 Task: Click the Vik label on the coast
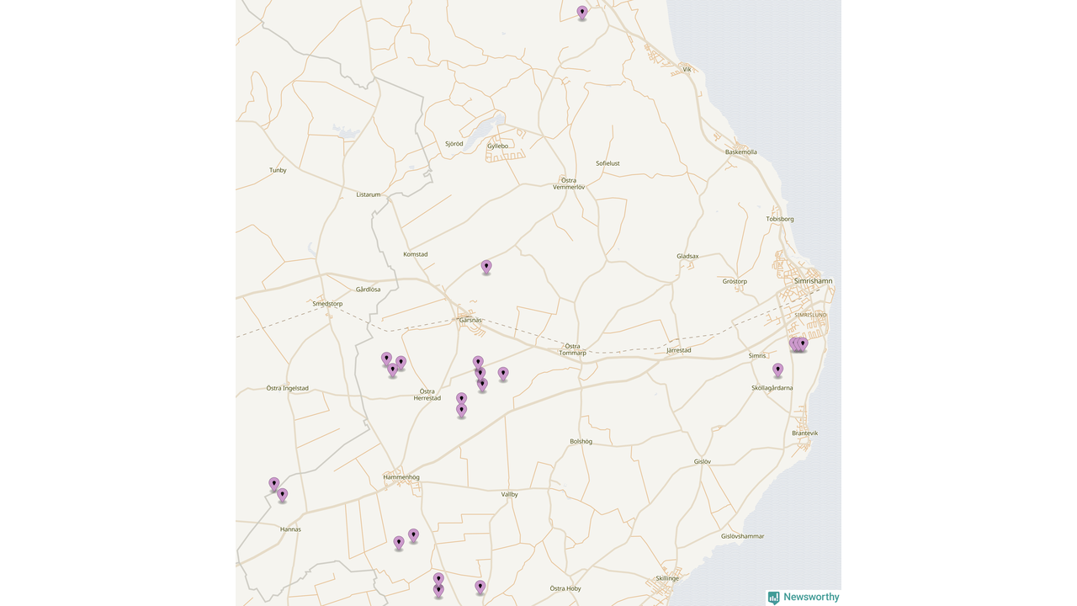(x=687, y=69)
